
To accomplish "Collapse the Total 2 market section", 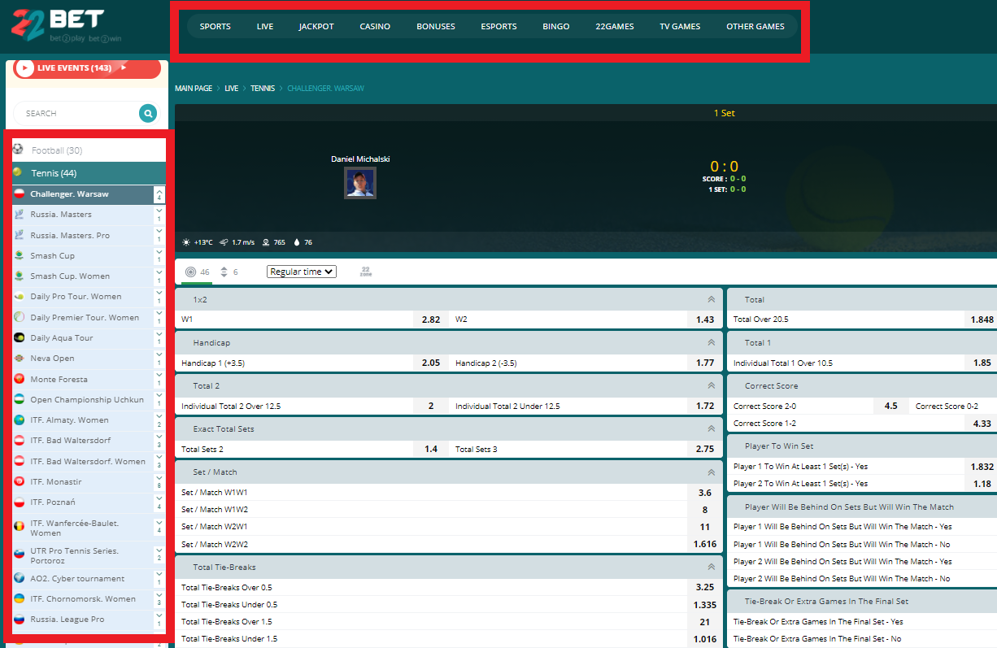I will [711, 385].
